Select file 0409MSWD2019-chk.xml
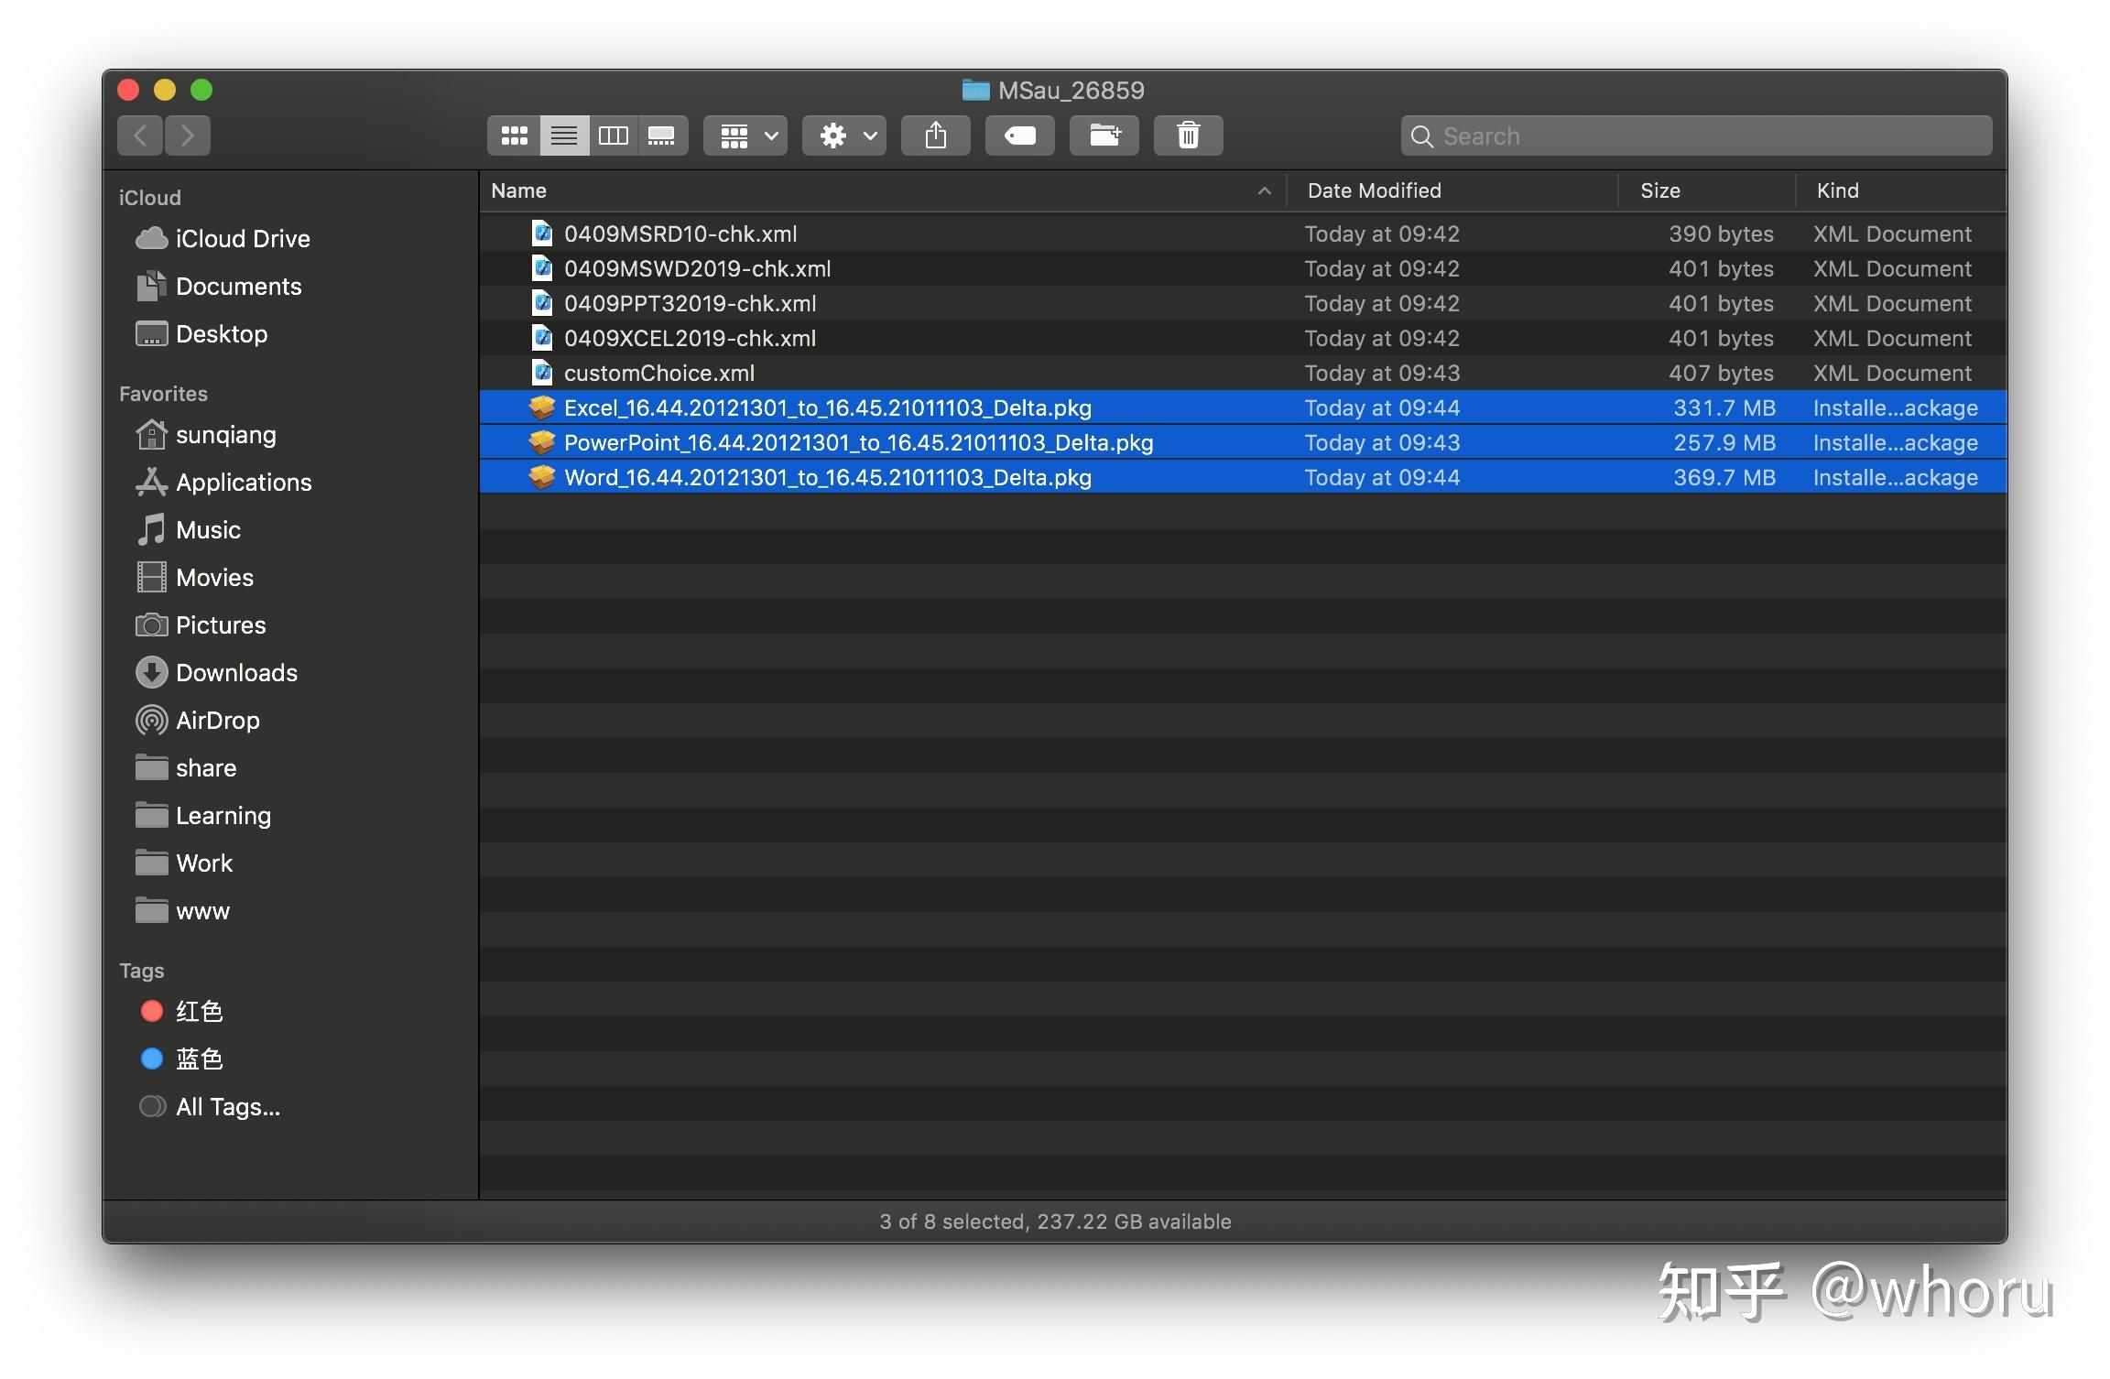The width and height of the screenshot is (2110, 1379). tap(1243, 268)
